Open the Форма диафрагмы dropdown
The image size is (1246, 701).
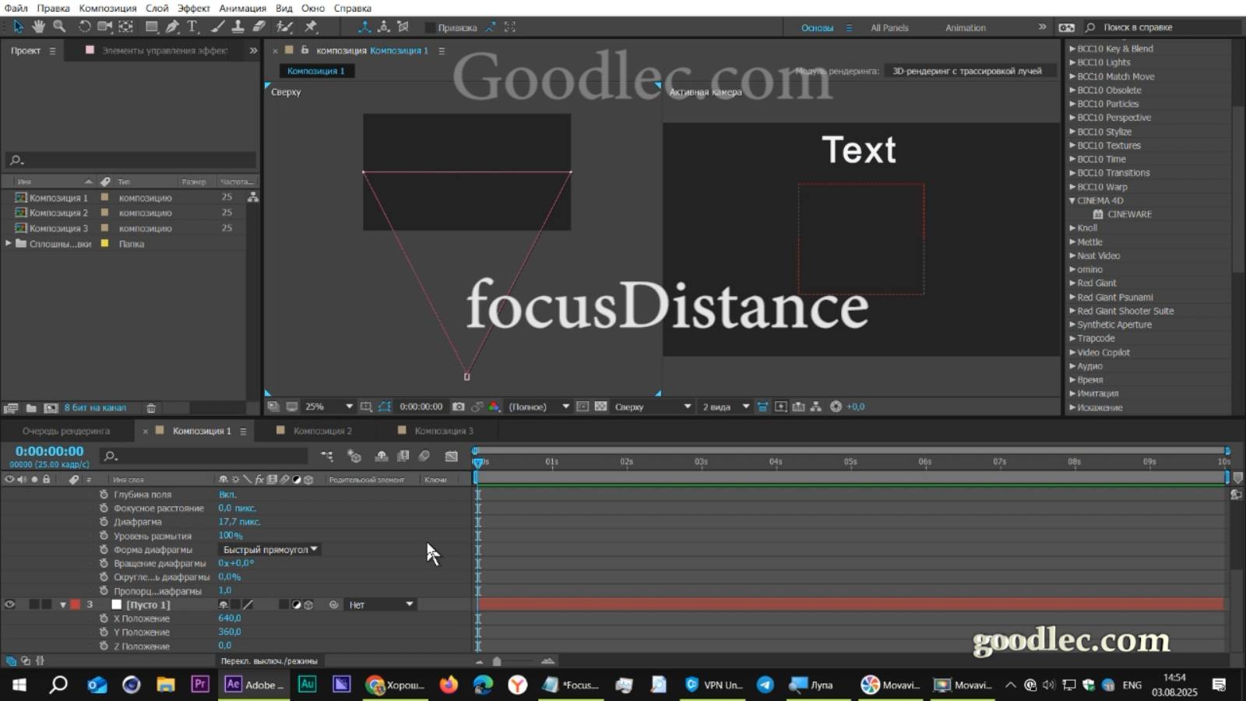(x=269, y=549)
